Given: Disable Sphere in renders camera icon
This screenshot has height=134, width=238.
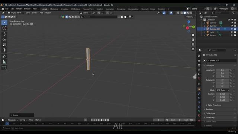Looking at the screenshot, I should click(235, 35).
